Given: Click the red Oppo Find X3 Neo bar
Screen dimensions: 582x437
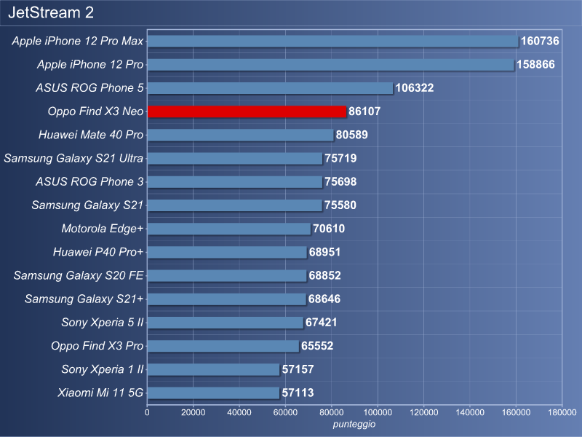Looking at the screenshot, I should [247, 111].
